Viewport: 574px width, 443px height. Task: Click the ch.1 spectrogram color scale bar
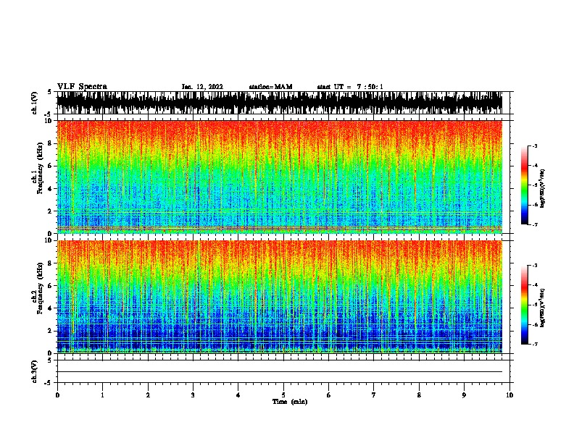(525, 185)
